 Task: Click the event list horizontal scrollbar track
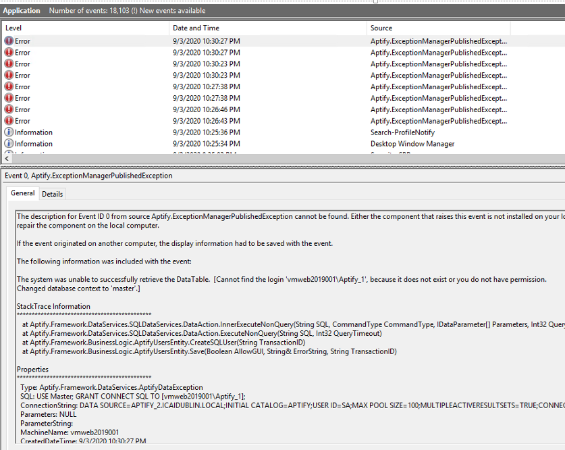288,158
